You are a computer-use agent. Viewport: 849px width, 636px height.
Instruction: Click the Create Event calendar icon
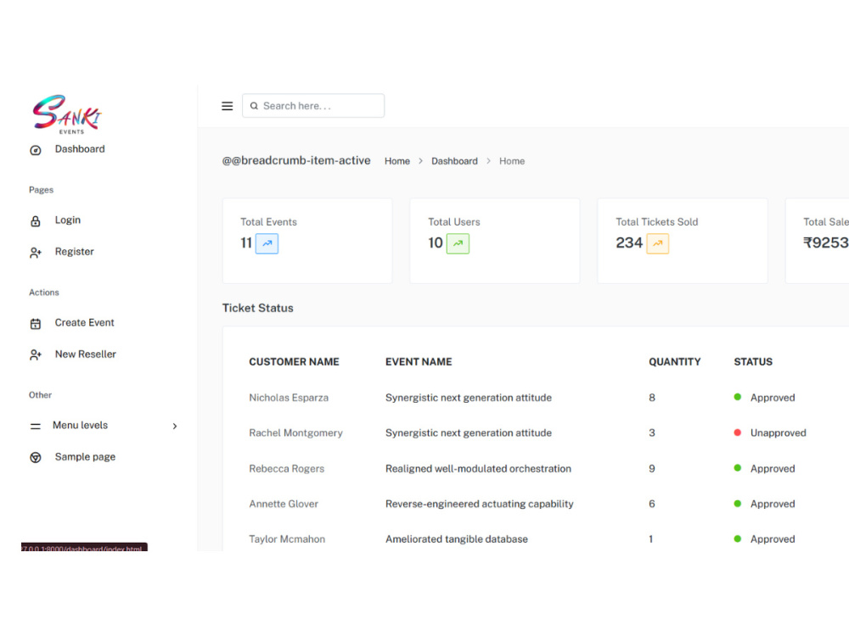pyautogui.click(x=35, y=324)
